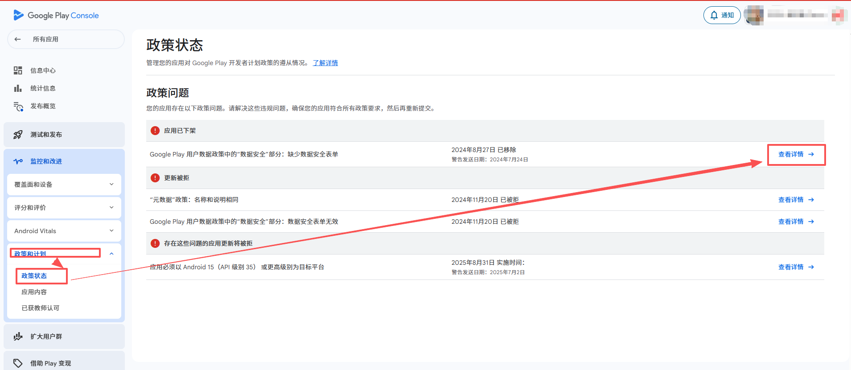The width and height of the screenshot is (851, 370).
Task: Open 统计信息 in the sidebar
Action: tap(43, 88)
